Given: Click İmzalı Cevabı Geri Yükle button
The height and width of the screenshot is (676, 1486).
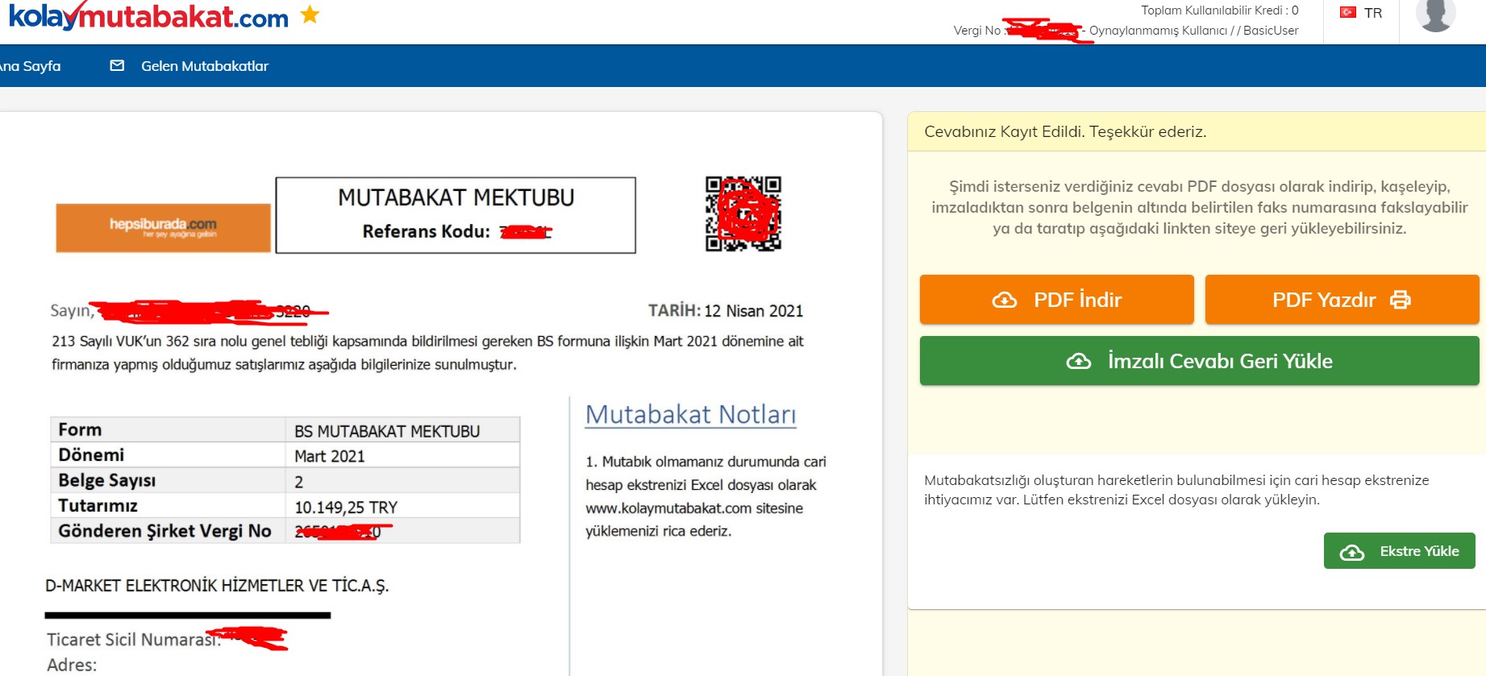Looking at the screenshot, I should pos(1199,361).
